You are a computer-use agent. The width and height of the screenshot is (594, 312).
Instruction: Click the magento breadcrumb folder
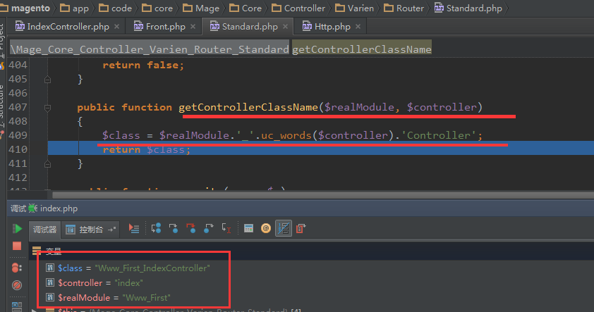click(x=25, y=8)
